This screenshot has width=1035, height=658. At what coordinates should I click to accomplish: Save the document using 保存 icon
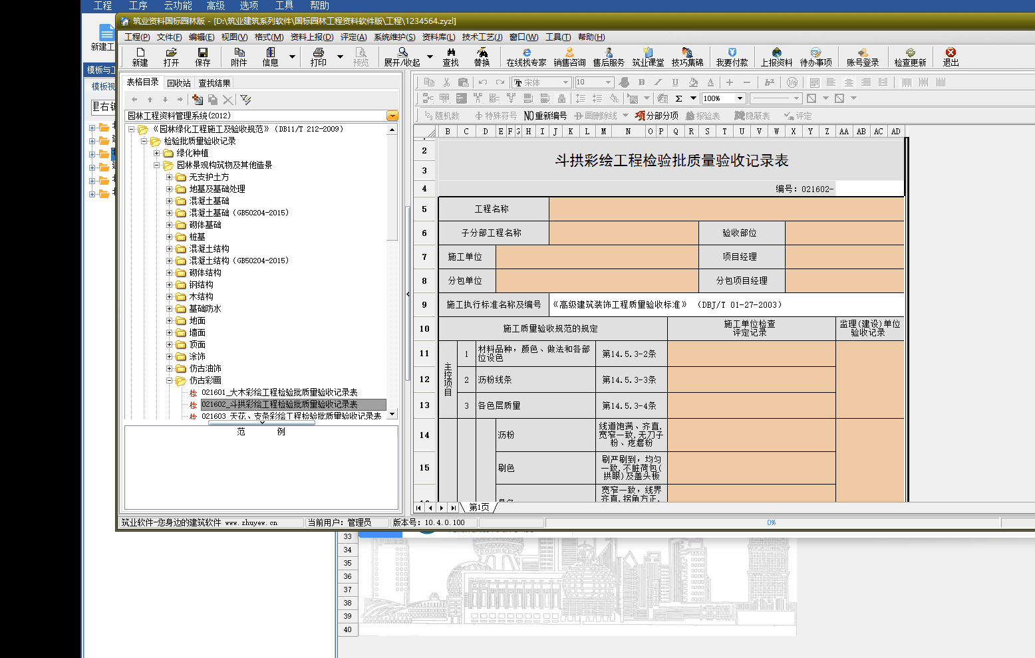coord(202,56)
